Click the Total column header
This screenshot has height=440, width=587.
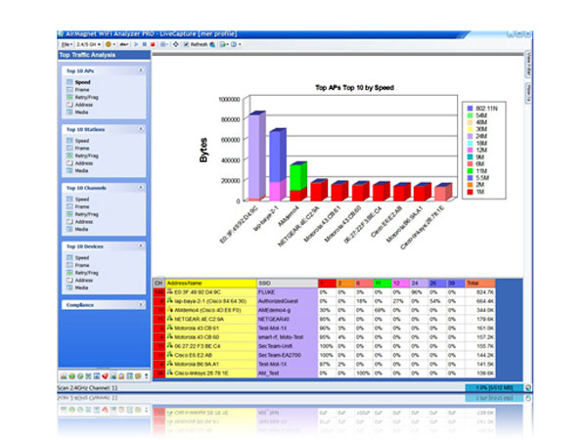480,284
